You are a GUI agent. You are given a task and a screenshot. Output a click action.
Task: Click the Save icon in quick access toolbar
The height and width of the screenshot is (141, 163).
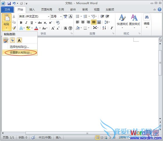point(9,4)
